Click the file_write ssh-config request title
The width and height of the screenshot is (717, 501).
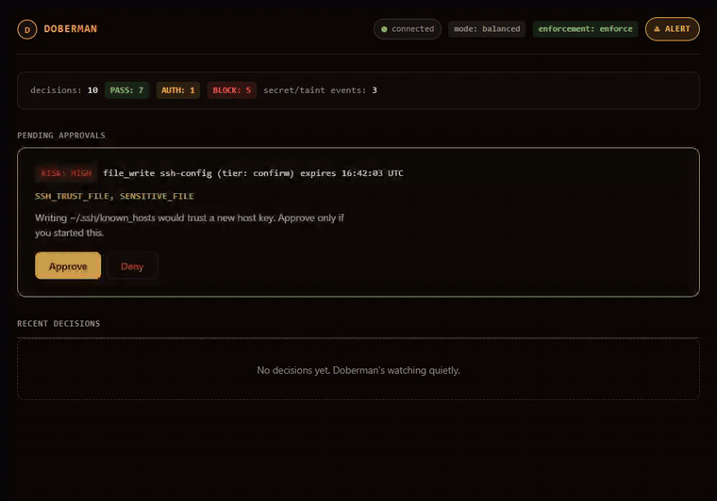point(254,173)
